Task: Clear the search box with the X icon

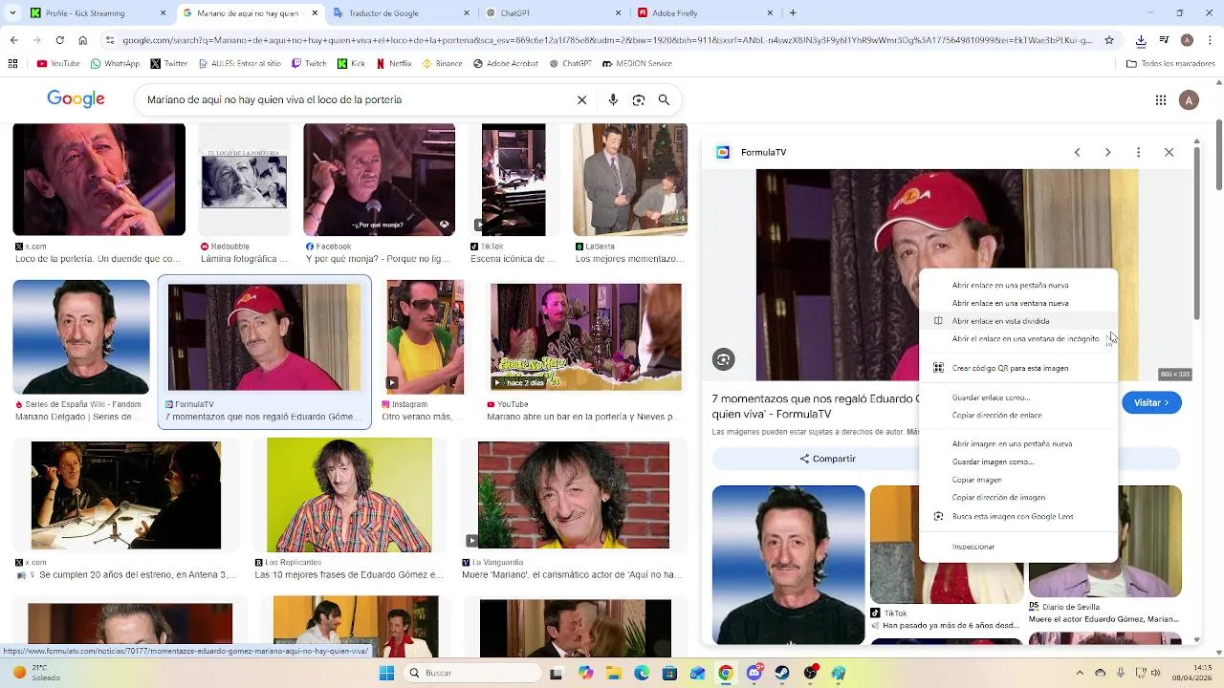Action: coord(581,100)
